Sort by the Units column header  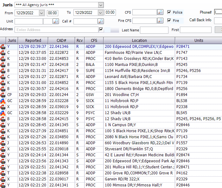pyautogui.click(x=199, y=41)
